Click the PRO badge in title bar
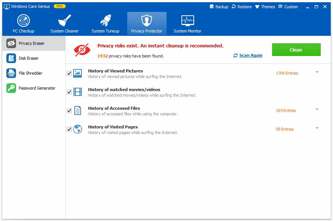This screenshot has height=221, width=333. [x=60, y=6]
